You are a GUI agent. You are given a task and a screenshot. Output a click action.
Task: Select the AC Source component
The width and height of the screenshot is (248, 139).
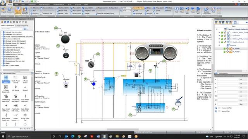coord(15,88)
